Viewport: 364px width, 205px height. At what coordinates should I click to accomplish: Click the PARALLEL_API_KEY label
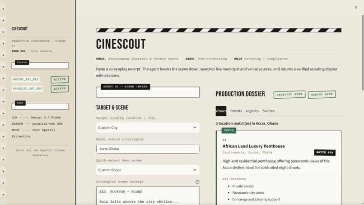tap(28, 89)
